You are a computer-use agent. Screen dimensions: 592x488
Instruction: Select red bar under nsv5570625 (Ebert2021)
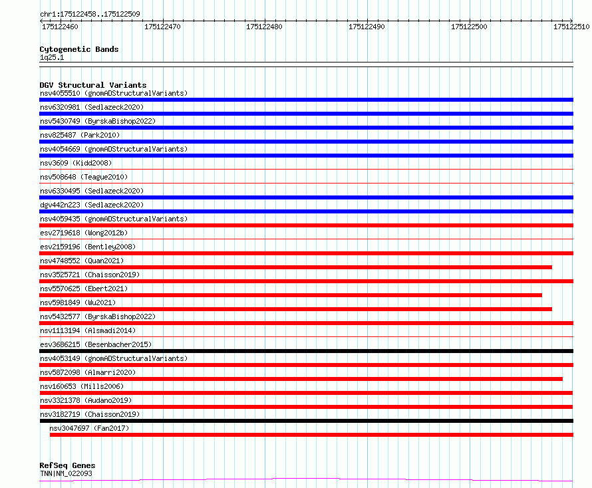tap(291, 295)
